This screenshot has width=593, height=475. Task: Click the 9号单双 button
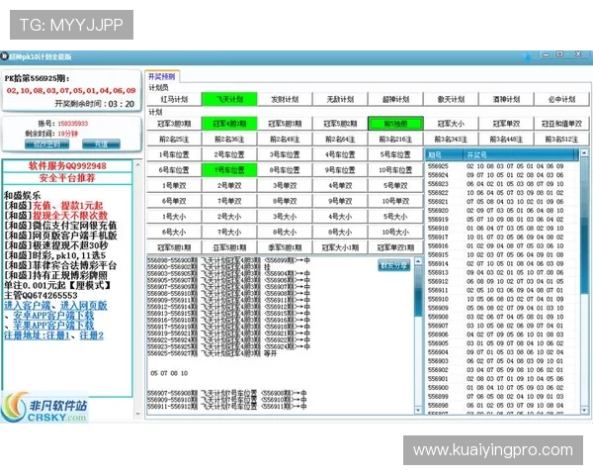point(340,201)
